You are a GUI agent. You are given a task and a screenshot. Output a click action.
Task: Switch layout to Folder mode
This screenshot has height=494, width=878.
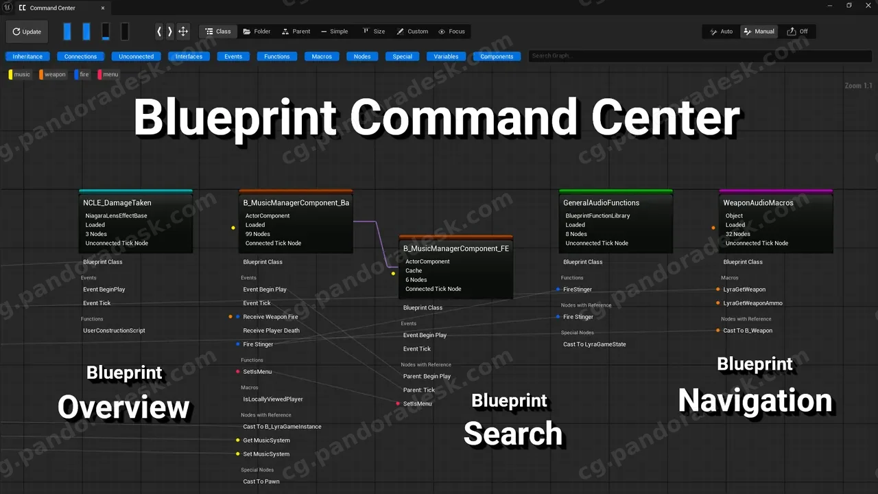coord(257,32)
